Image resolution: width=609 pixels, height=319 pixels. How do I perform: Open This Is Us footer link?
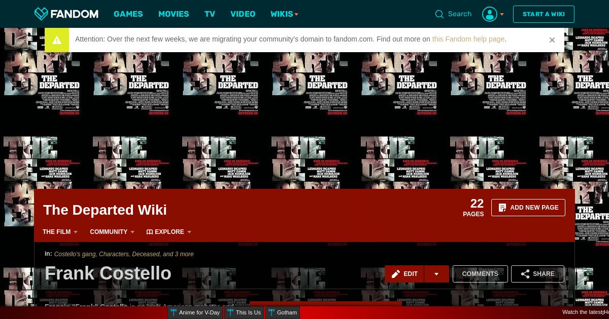[x=244, y=312]
